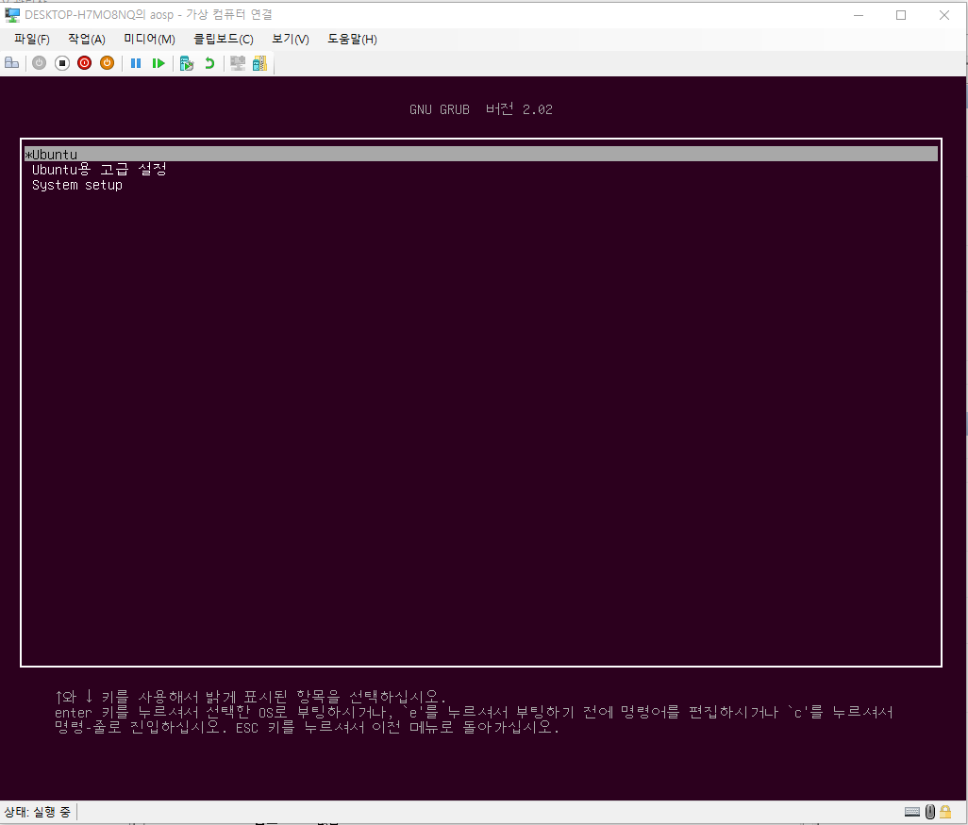Image resolution: width=968 pixels, height=825 pixels.
Task: Open the 작업(A) menu
Action: (87, 40)
